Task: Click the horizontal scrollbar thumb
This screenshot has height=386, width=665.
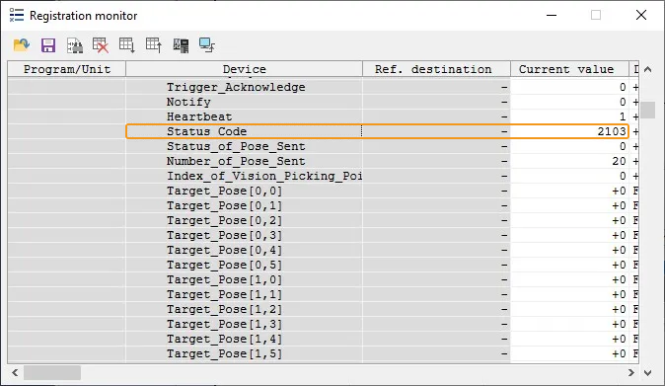Action: pos(52,373)
